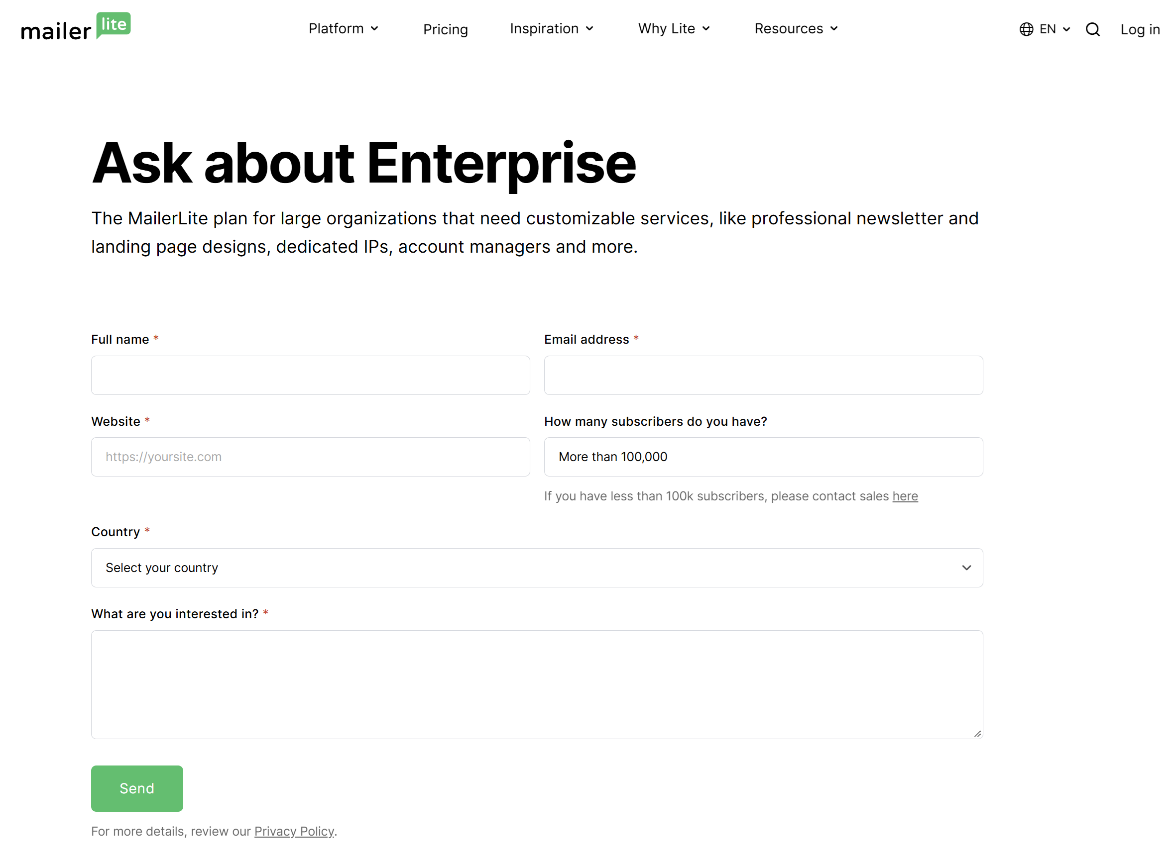Click the 'Website' label

coord(116,421)
